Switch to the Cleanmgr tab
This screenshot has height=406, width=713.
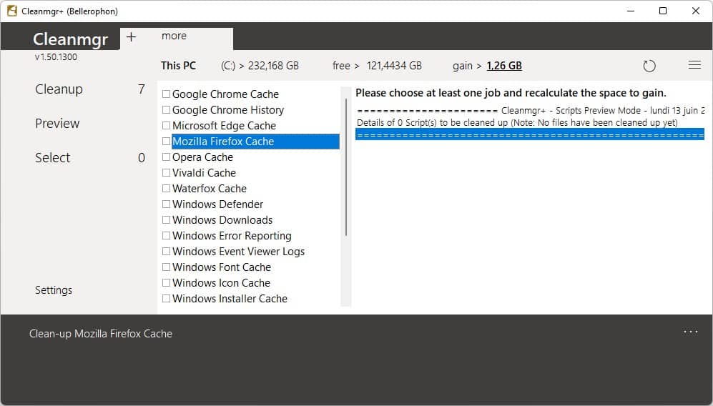tap(71, 39)
